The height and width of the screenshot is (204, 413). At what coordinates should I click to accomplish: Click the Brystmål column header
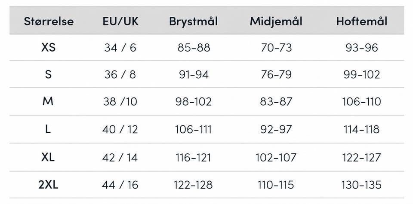tap(194, 21)
